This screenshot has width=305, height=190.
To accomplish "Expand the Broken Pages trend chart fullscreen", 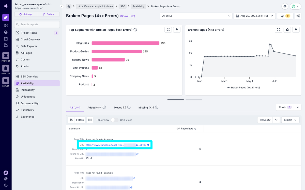I will 279,30.
